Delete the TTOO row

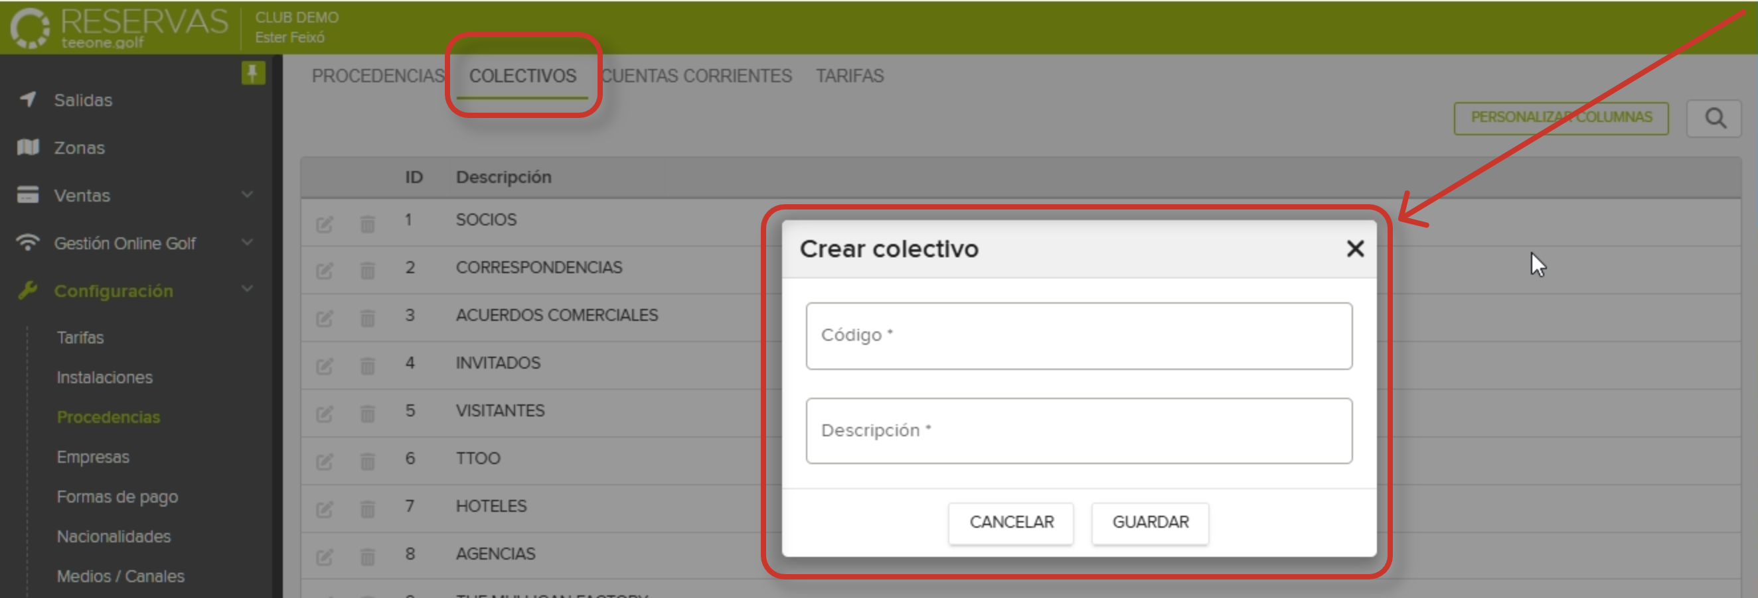pyautogui.click(x=367, y=462)
